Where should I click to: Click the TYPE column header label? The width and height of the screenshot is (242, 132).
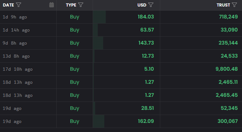pyautogui.click(x=71, y=5)
